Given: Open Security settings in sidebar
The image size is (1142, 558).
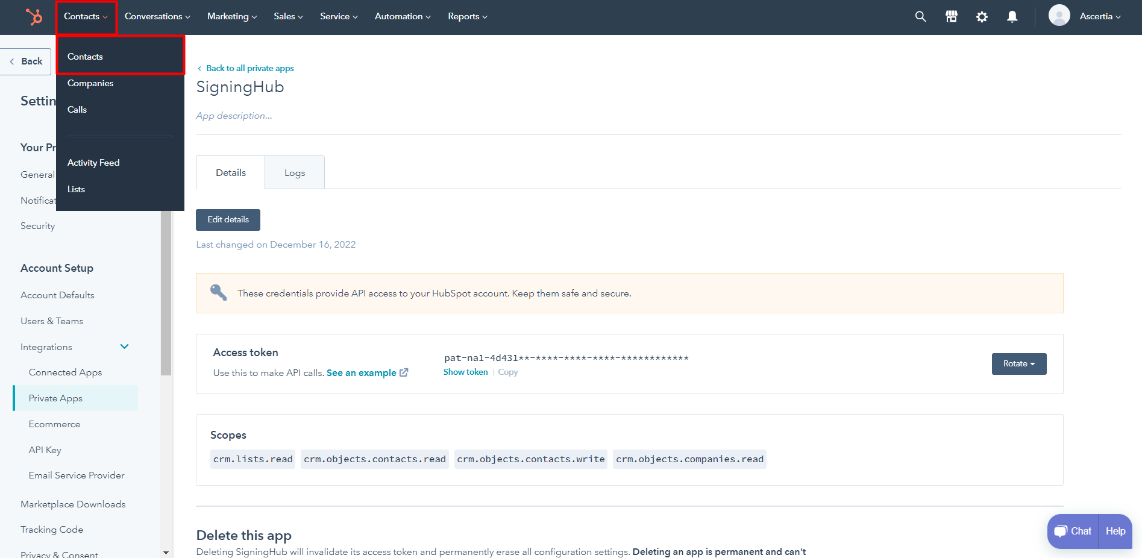Looking at the screenshot, I should (37, 226).
